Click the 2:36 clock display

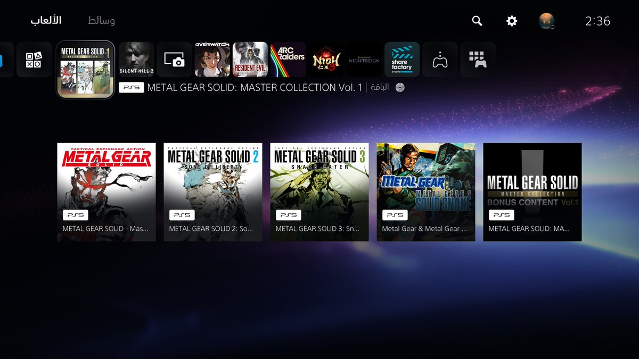(597, 21)
